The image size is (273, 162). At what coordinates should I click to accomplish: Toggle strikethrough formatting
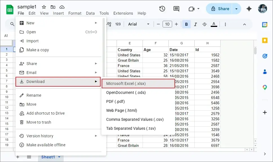205,24
